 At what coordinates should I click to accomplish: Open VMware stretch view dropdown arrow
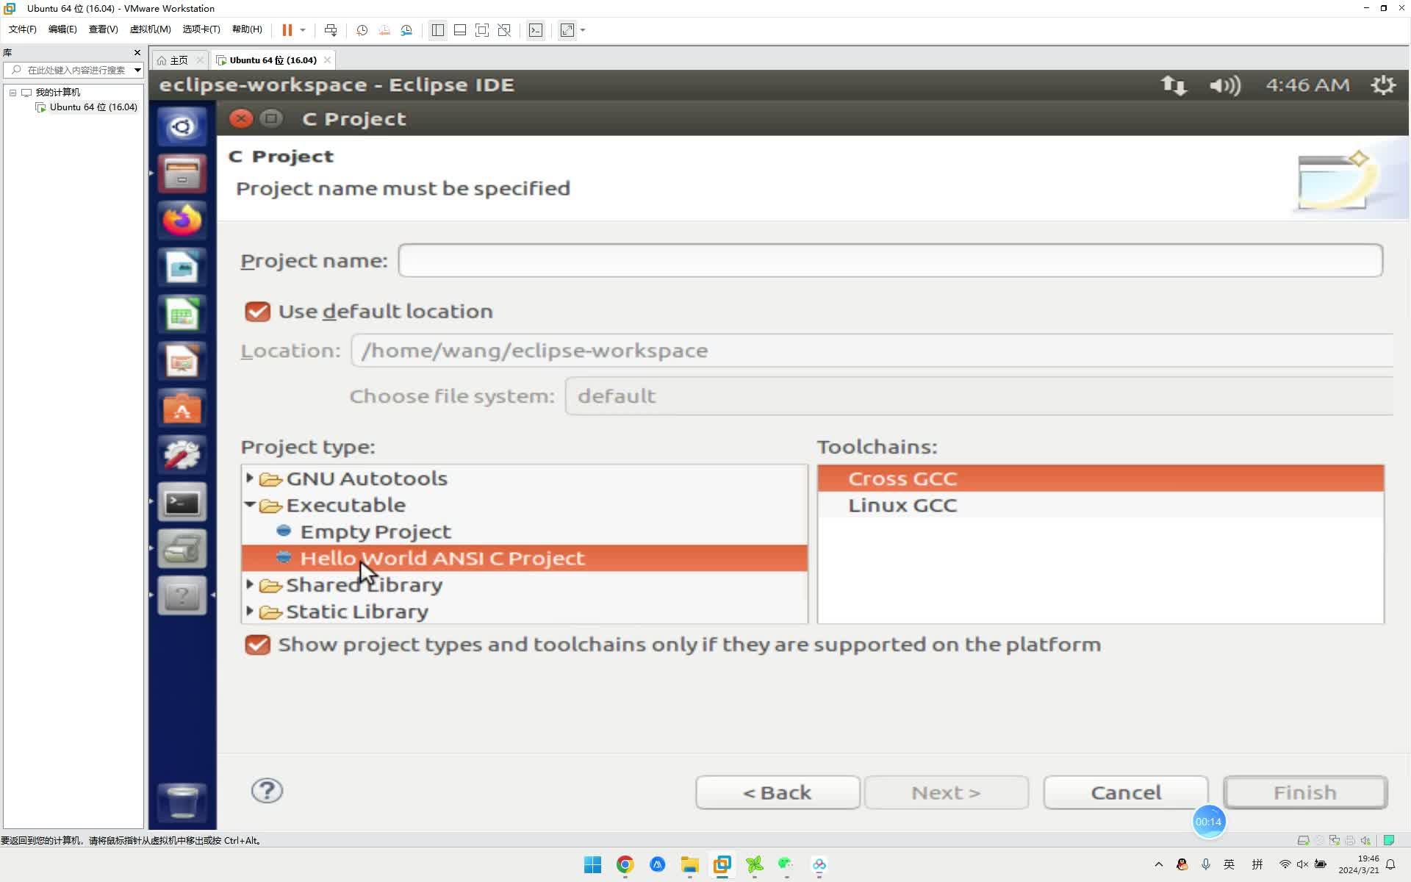(x=583, y=30)
